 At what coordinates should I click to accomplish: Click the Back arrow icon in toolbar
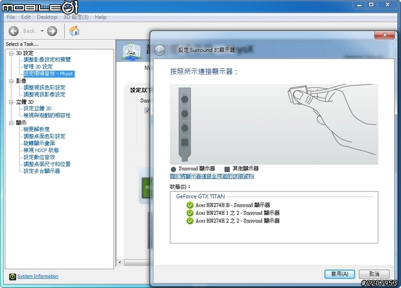click(x=14, y=31)
